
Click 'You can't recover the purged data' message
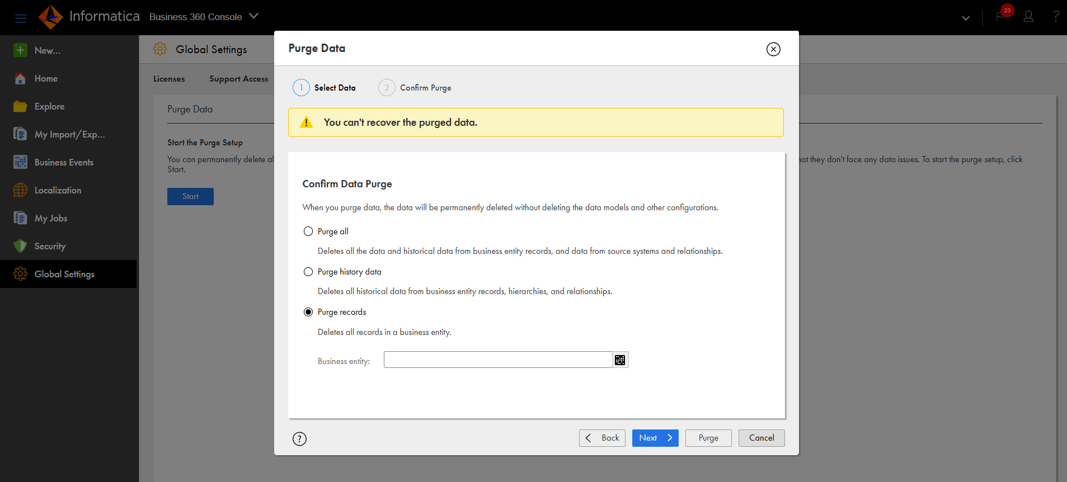pos(401,122)
